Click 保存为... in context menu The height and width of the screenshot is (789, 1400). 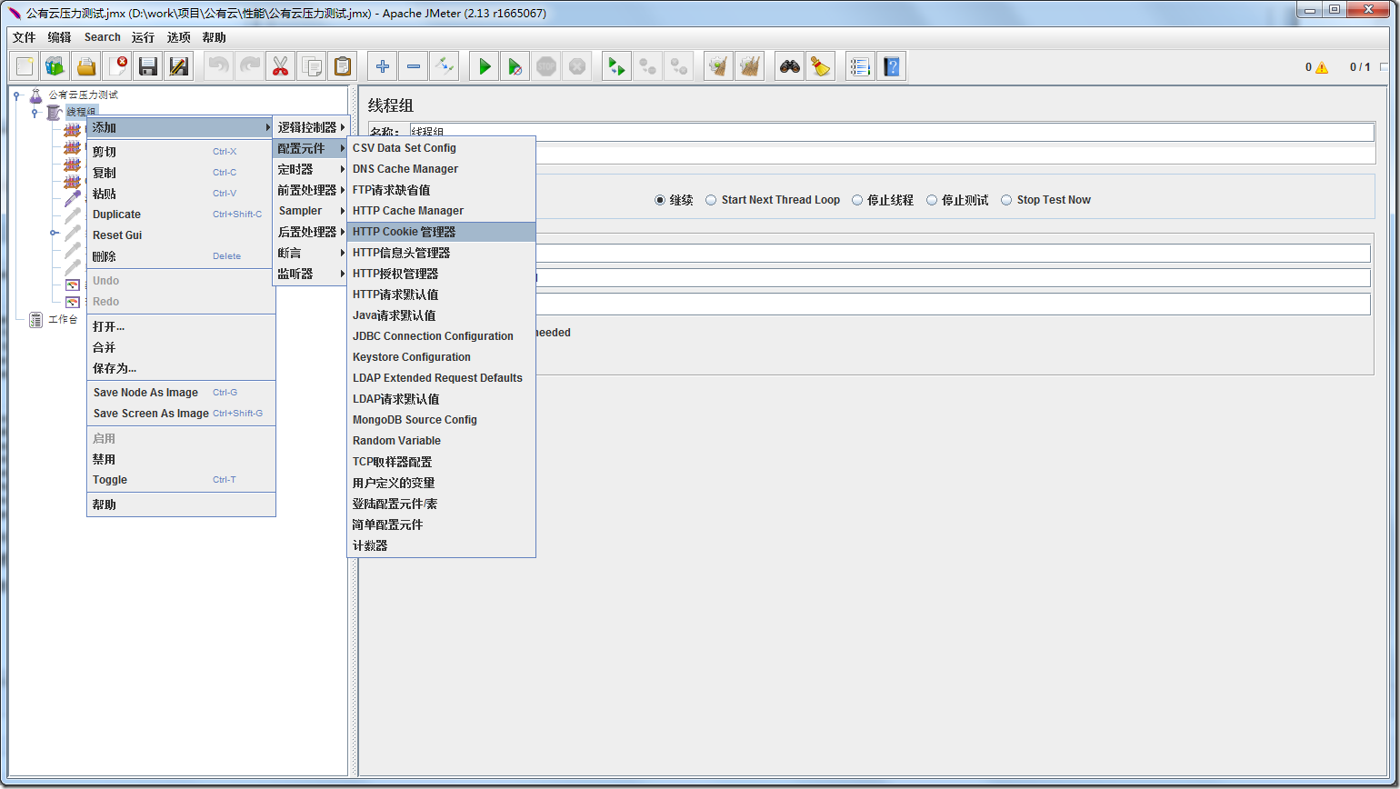pos(181,368)
